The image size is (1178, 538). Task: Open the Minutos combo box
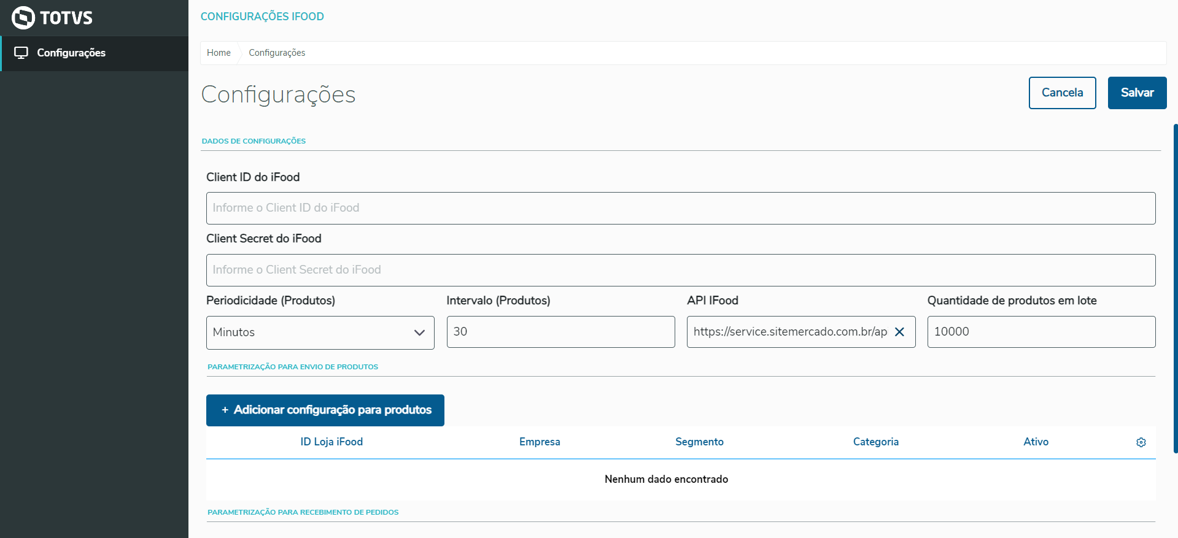pyautogui.click(x=310, y=332)
